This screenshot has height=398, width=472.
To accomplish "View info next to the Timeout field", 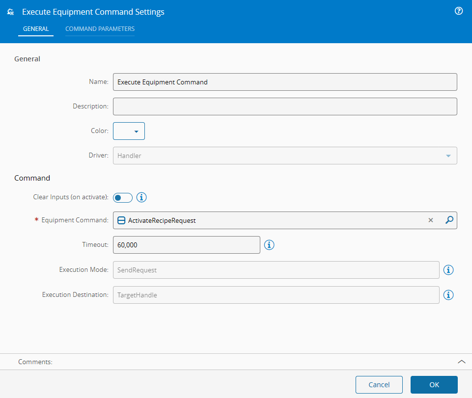I will [x=269, y=244].
